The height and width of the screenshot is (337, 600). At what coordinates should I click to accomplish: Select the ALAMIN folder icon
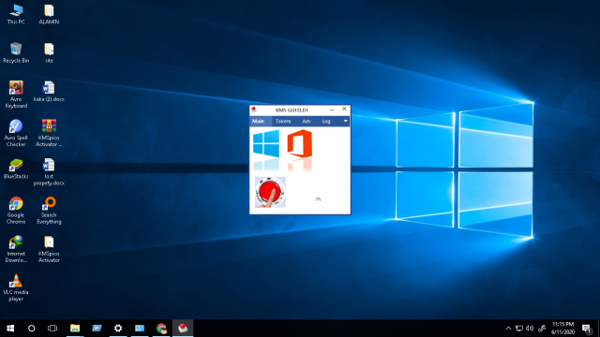(x=49, y=15)
